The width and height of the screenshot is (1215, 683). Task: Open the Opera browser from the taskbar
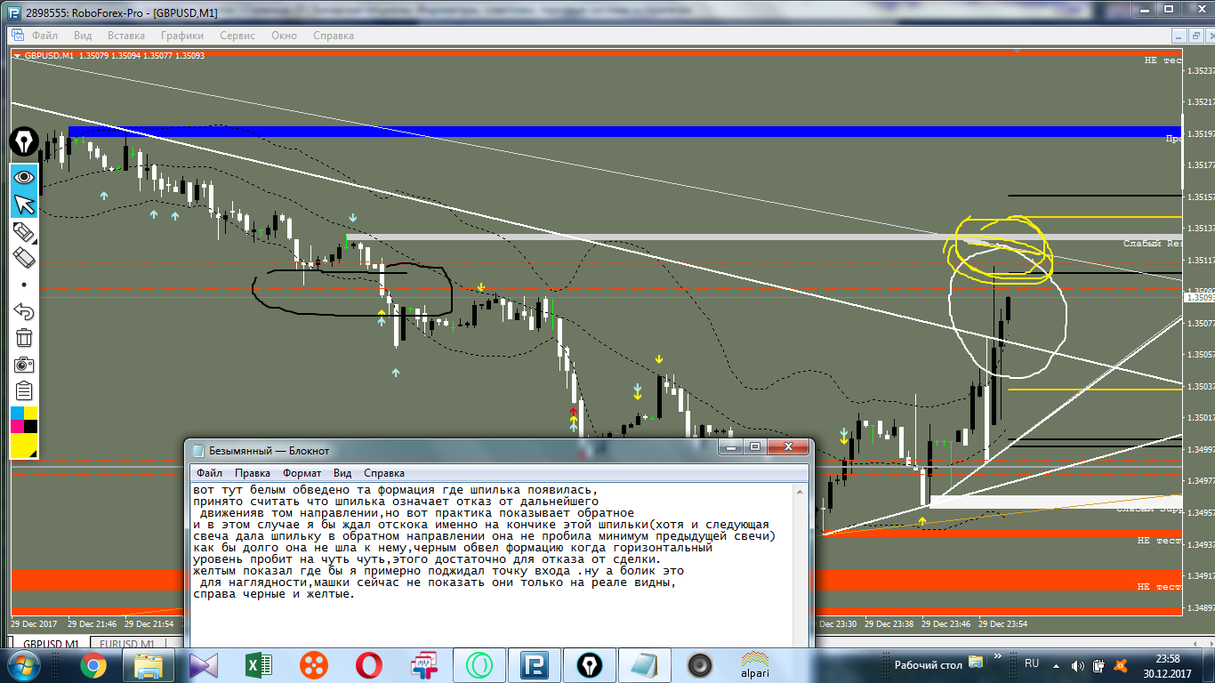pyautogui.click(x=368, y=664)
